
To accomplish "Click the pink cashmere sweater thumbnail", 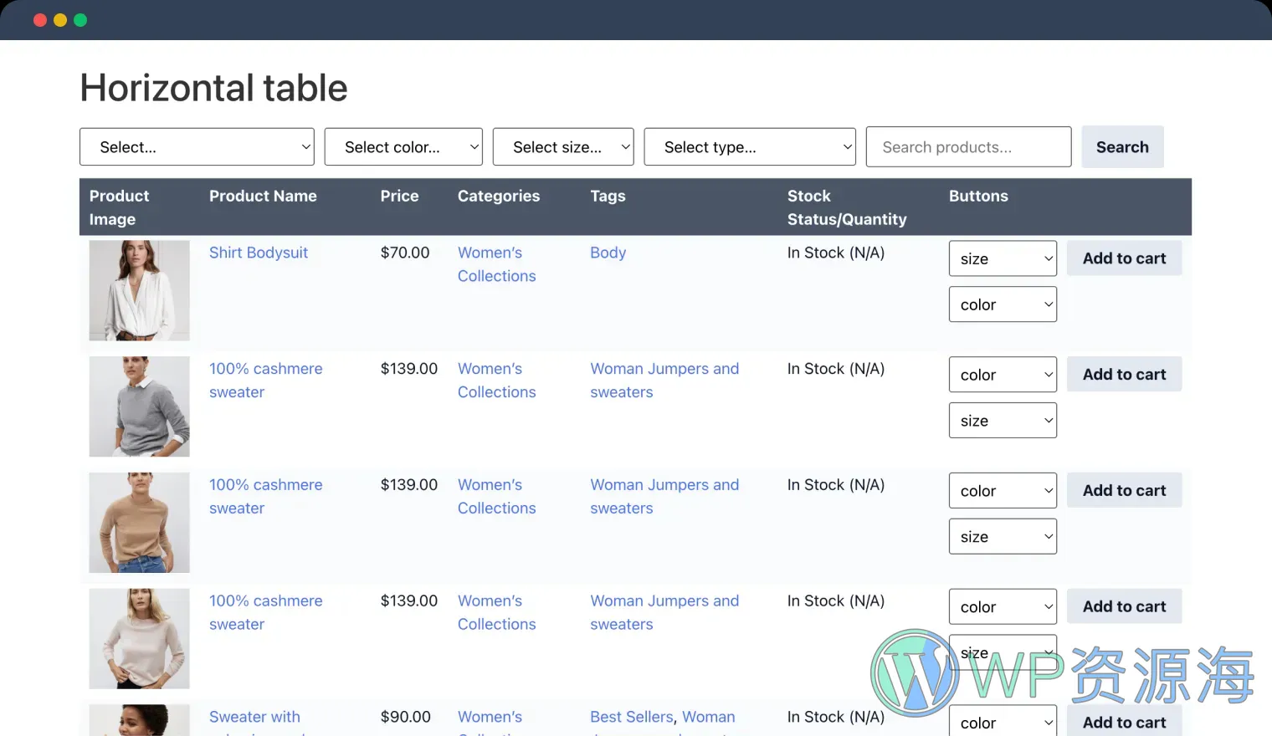I will [x=139, y=639].
